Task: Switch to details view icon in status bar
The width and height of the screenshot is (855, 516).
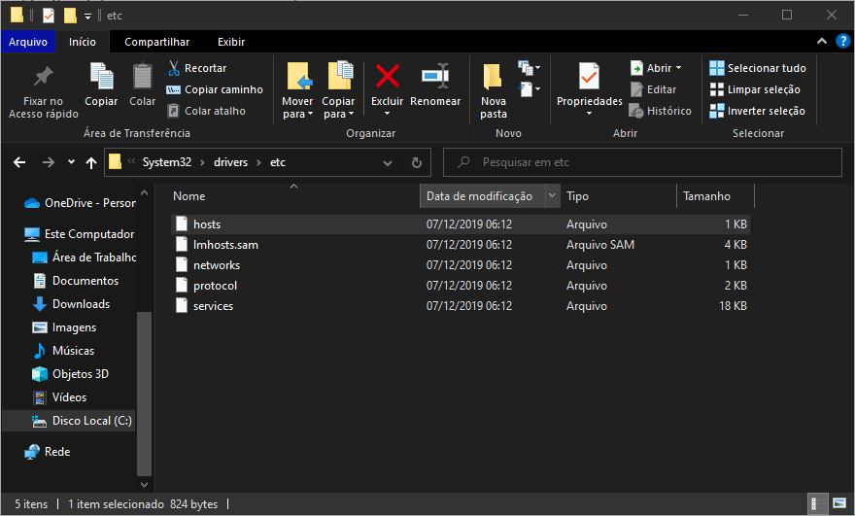Action: 817,503
